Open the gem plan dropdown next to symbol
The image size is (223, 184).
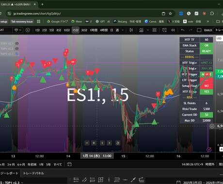[x=18, y=30]
